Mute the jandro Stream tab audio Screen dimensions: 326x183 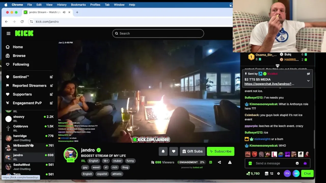[64, 12]
